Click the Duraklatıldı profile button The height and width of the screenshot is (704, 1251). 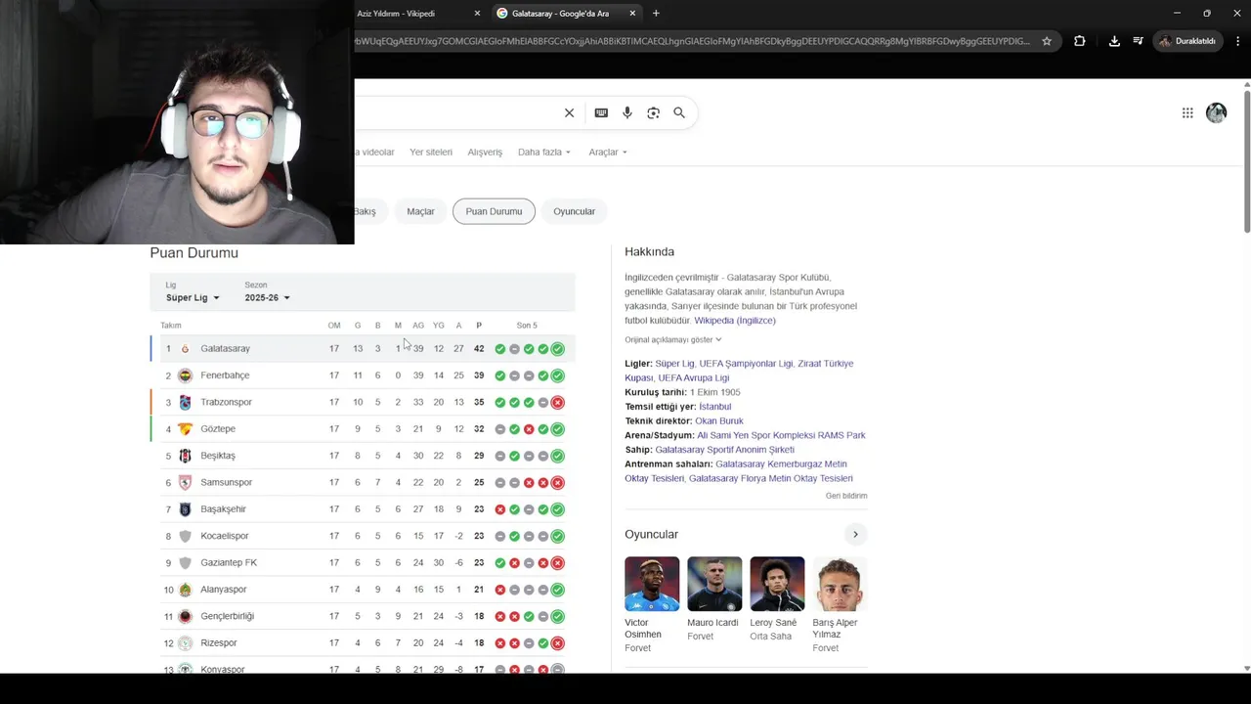(x=1187, y=41)
